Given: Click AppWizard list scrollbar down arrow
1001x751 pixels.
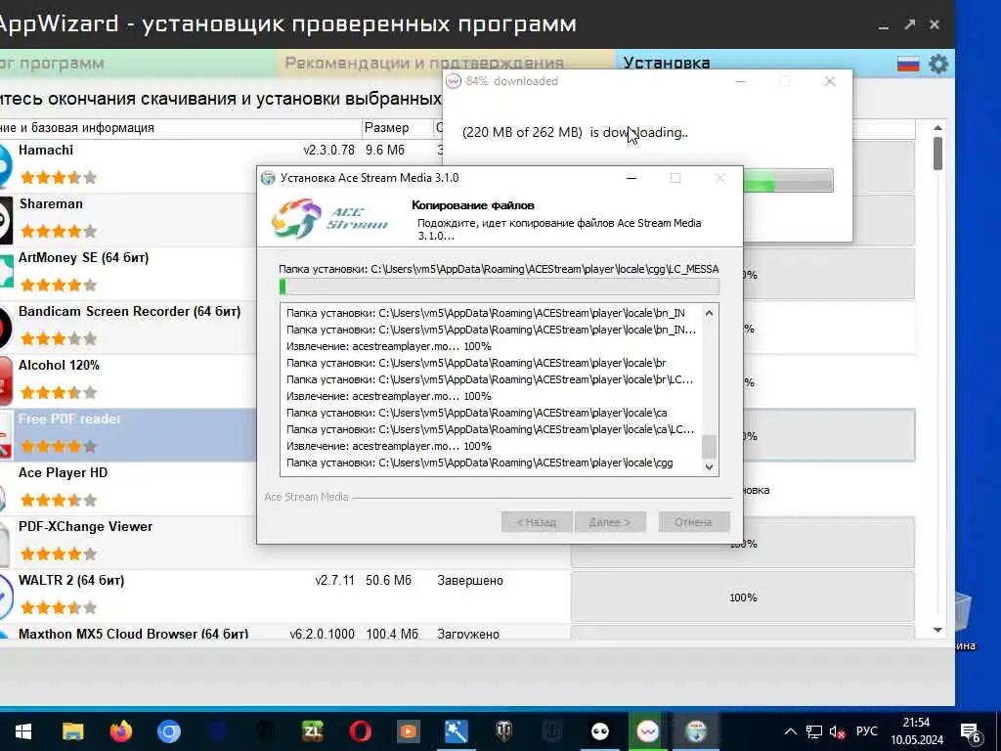Looking at the screenshot, I should coord(937,630).
